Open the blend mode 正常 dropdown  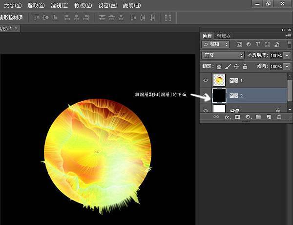point(223,56)
